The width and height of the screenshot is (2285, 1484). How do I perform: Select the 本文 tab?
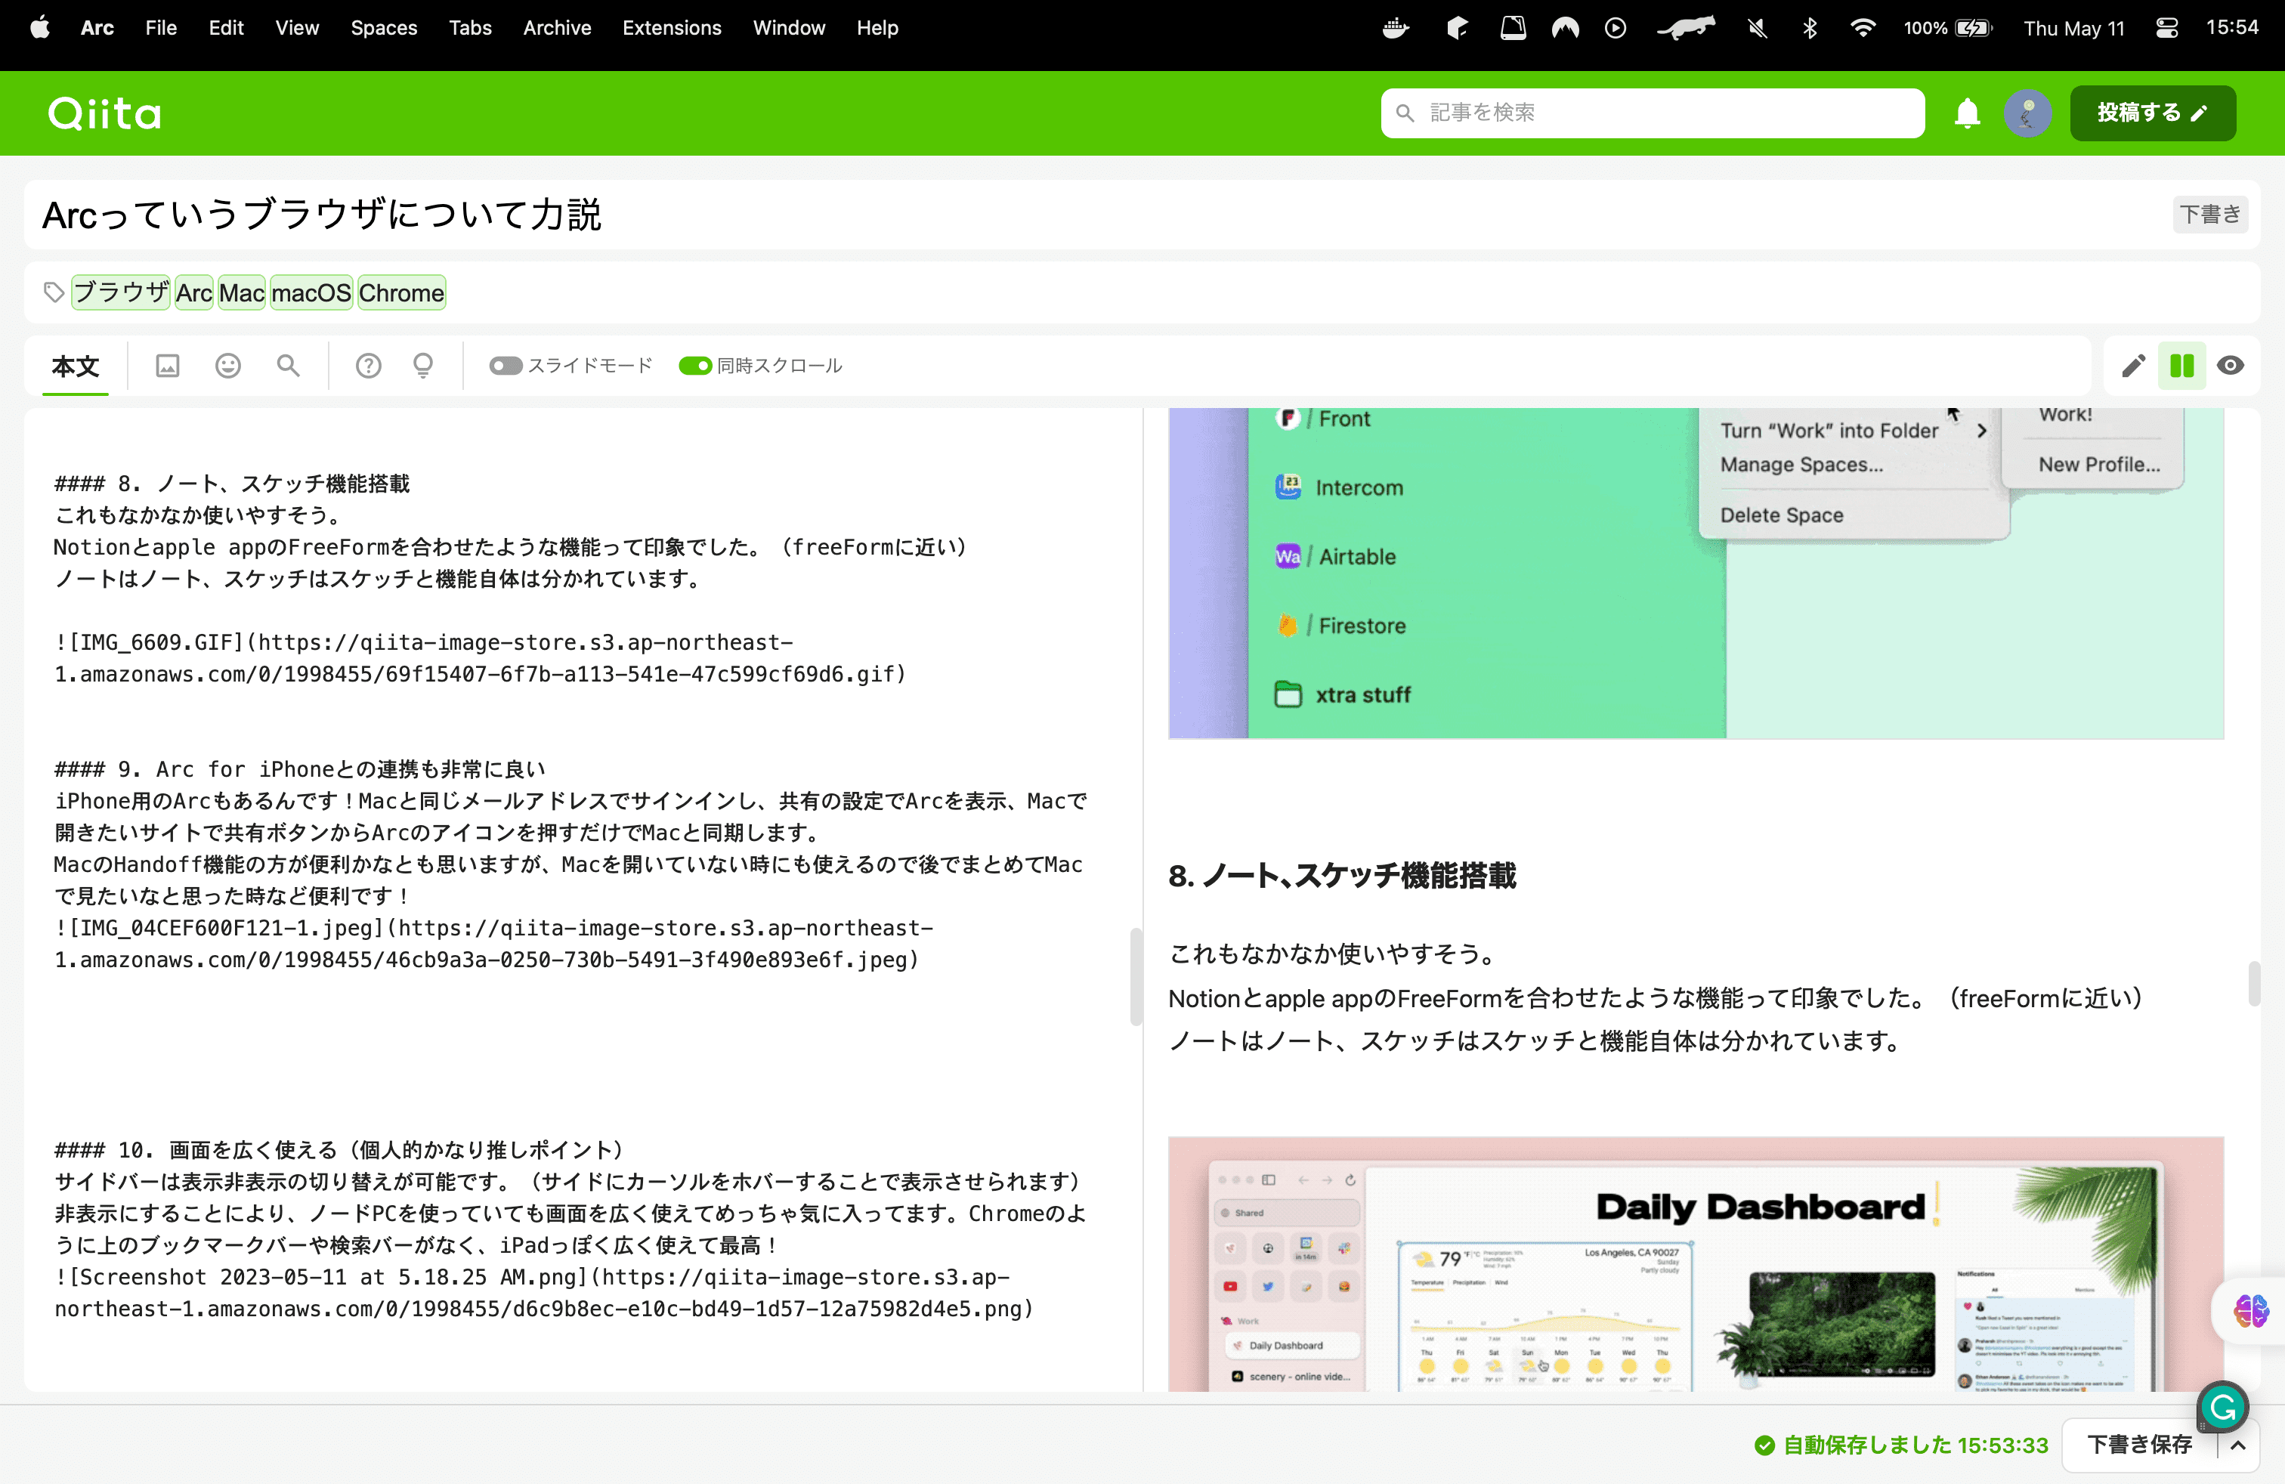75,366
